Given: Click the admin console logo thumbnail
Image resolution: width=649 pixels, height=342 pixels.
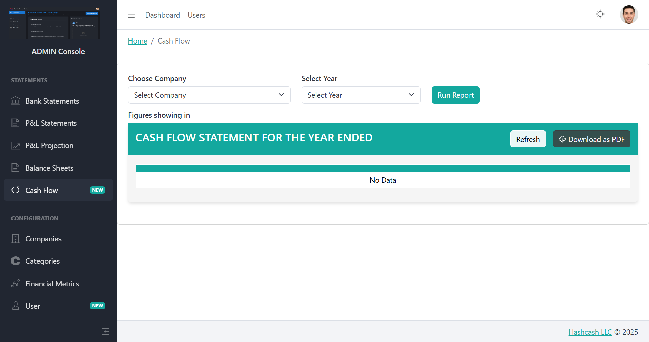Looking at the screenshot, I should tap(55, 23).
